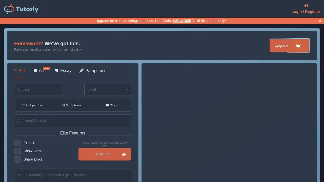This screenshot has width=324, height=182.
Task: Click the "Elite Features" section title
Action: [73, 133]
